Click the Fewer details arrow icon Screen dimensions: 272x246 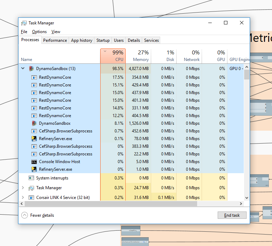pos(24,215)
